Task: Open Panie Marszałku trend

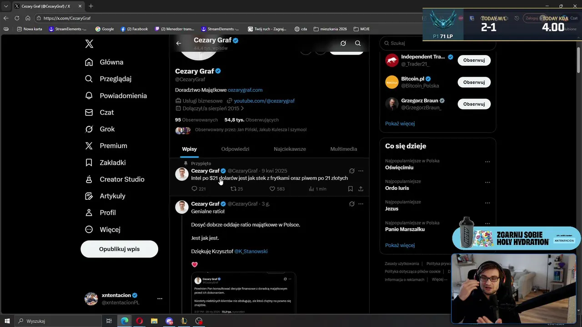Action: (405, 229)
